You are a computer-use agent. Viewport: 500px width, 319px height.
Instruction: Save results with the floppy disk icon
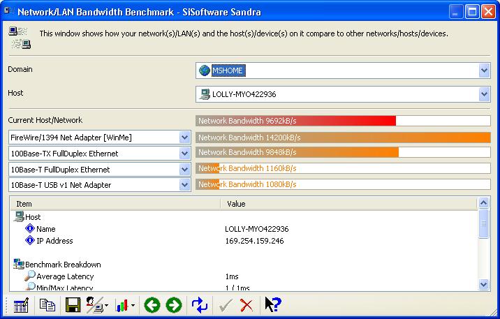pyautogui.click(x=73, y=305)
